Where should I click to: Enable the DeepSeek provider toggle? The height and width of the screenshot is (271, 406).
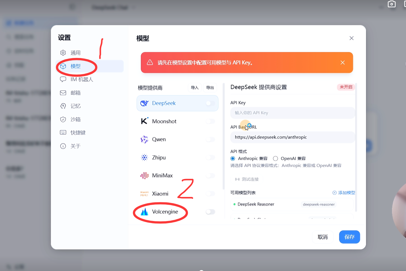pyautogui.click(x=210, y=103)
